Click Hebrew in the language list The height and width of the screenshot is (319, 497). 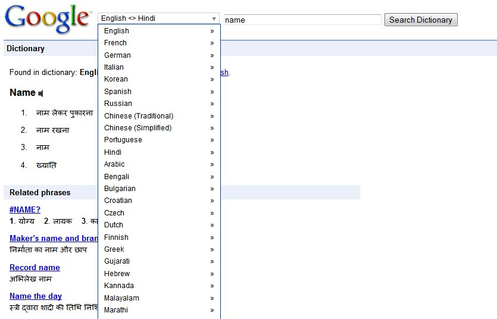(159, 274)
